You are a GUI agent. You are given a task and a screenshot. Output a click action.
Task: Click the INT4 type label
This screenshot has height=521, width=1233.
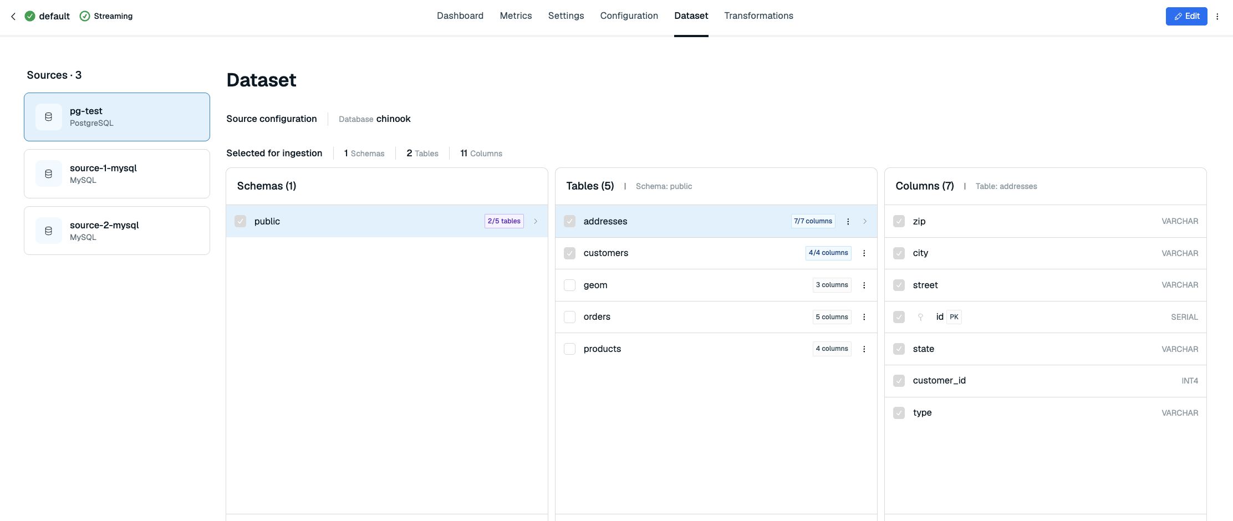1190,381
